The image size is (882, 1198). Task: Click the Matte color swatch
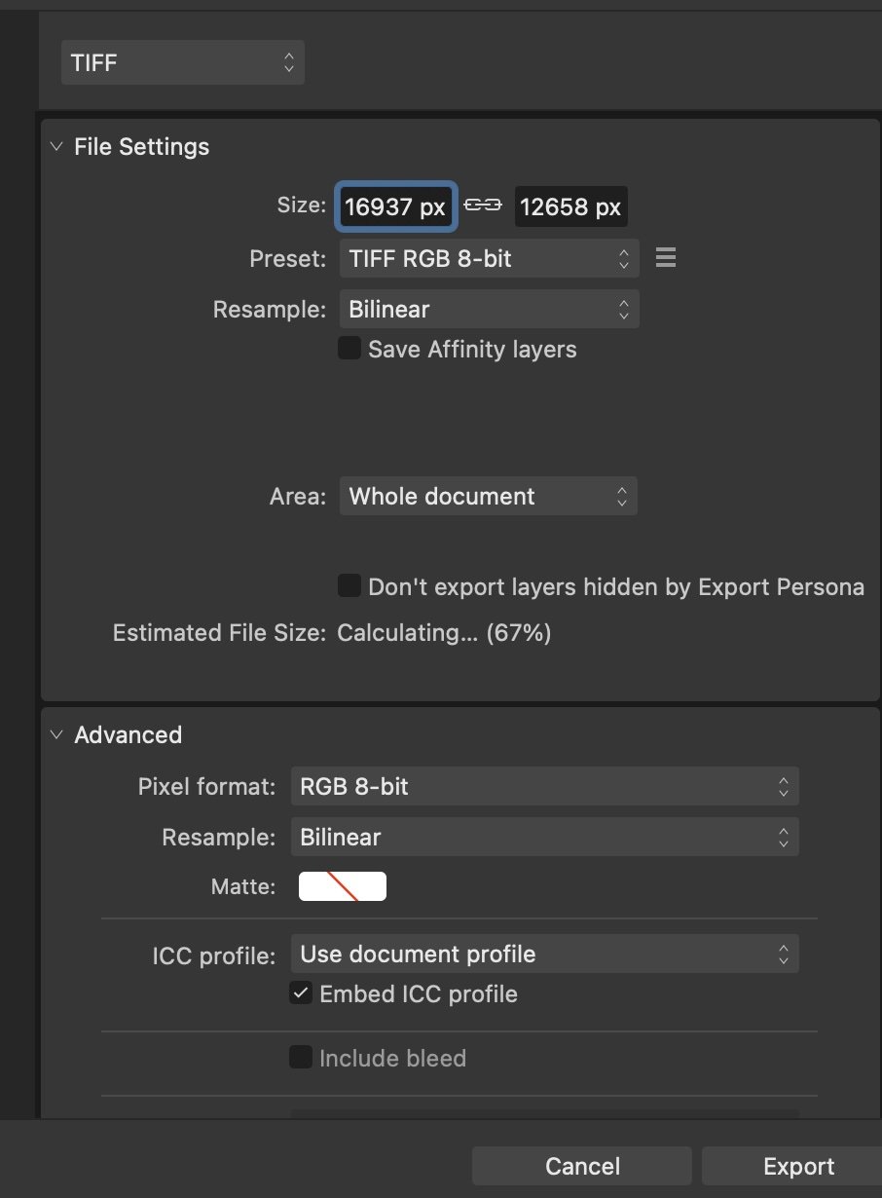(343, 886)
